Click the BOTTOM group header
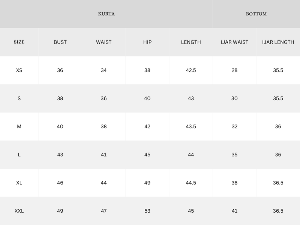 click(x=256, y=14)
